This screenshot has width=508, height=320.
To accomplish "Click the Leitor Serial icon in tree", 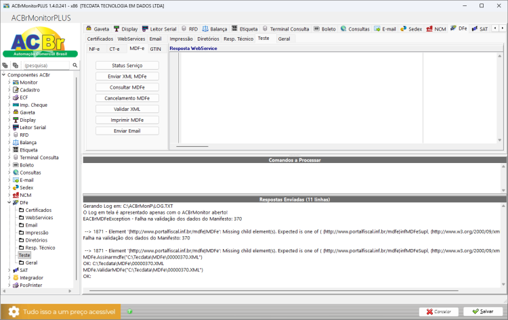I will [x=16, y=127].
